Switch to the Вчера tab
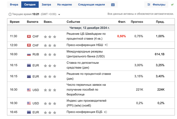This screenshot has width=177, height=119. tap(14, 5)
